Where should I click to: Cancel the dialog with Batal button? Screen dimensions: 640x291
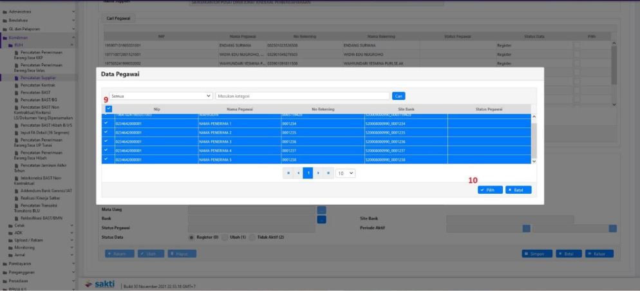point(518,190)
